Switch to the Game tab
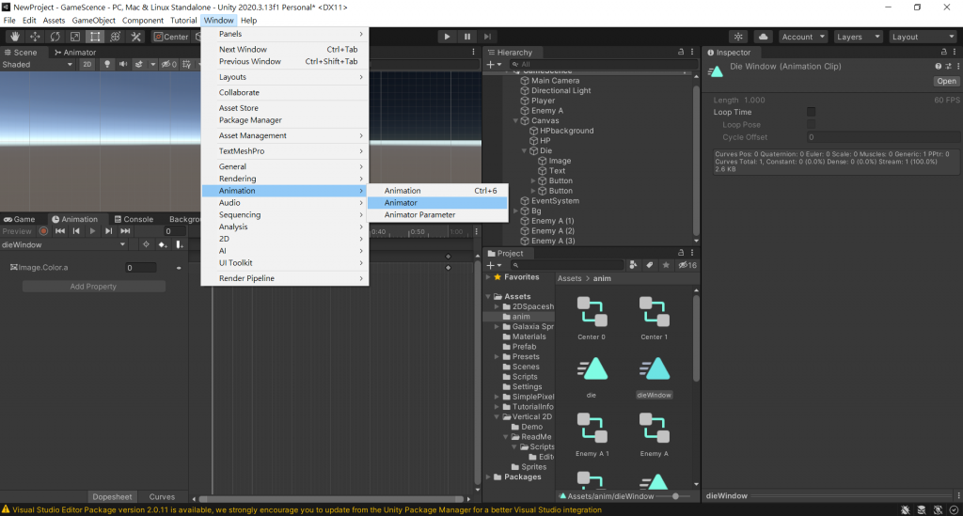 20,219
